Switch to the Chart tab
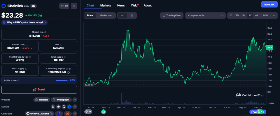 point(90,5)
